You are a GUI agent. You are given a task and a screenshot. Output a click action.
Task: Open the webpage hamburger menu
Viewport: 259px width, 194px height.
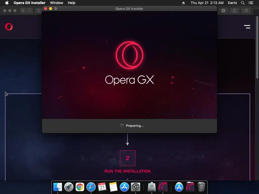(247, 27)
